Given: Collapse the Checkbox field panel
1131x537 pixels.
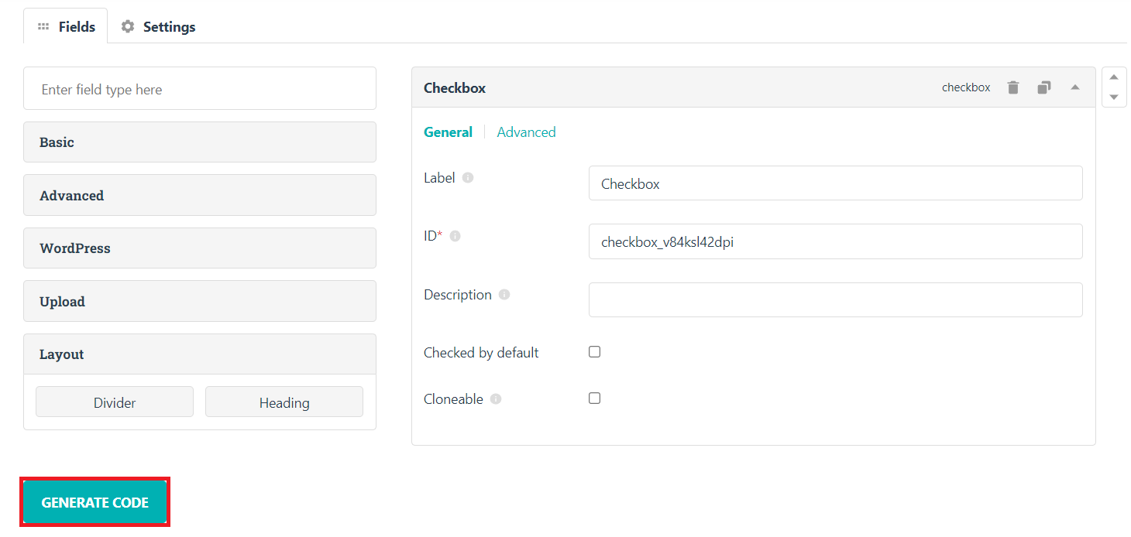Looking at the screenshot, I should point(1074,87).
